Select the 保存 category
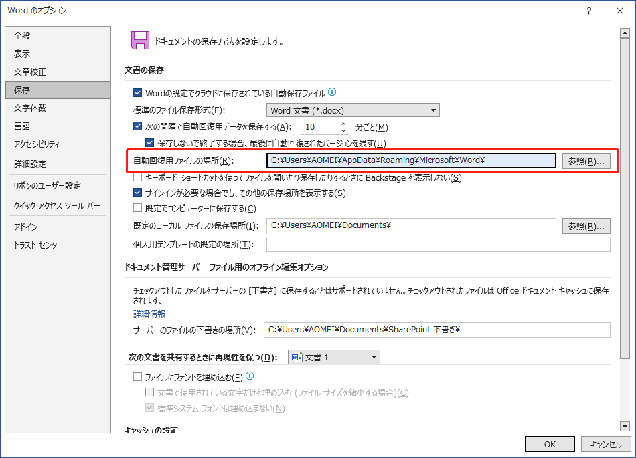This screenshot has width=636, height=458. pos(58,90)
